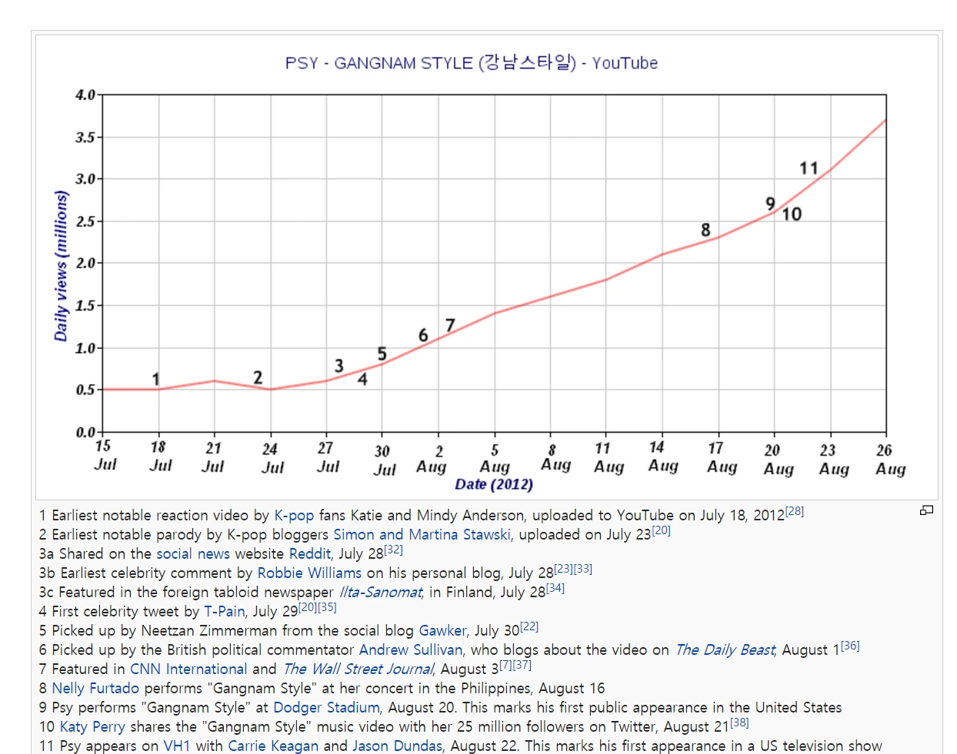Image resolution: width=957 pixels, height=754 pixels.
Task: Open the Simon and Martina Stawski link
Action: point(422,534)
